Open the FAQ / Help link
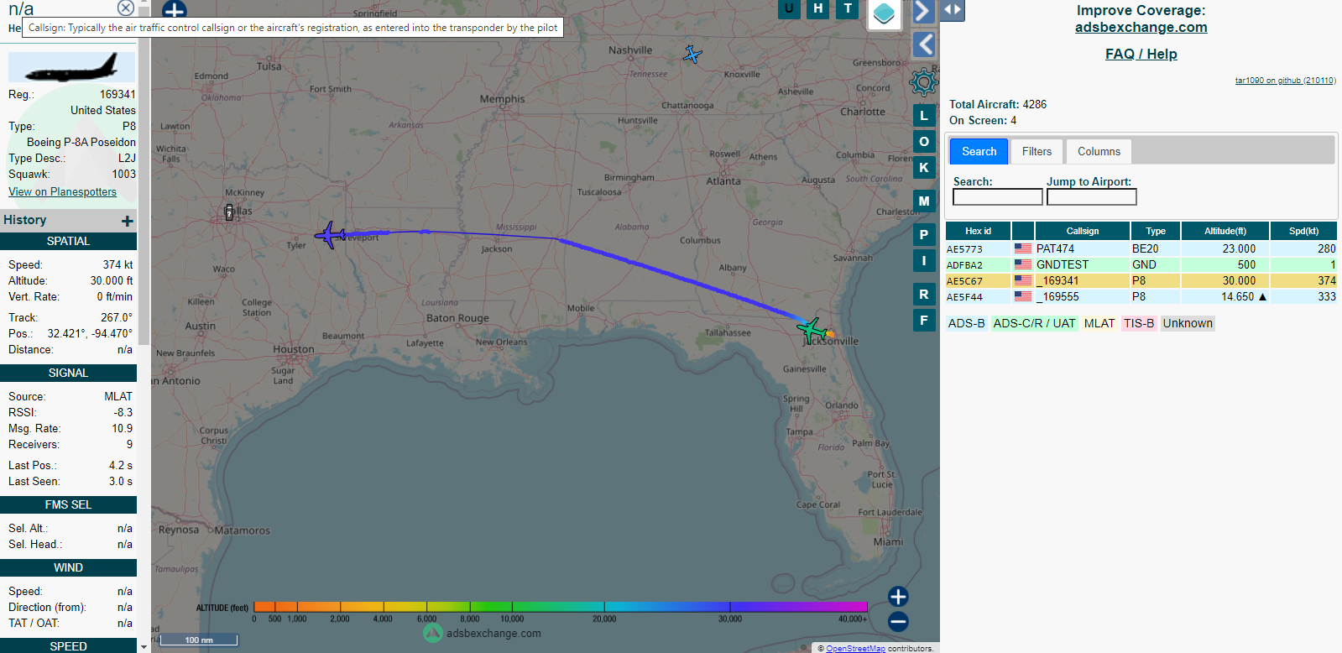The image size is (1342, 653). 1141,54
